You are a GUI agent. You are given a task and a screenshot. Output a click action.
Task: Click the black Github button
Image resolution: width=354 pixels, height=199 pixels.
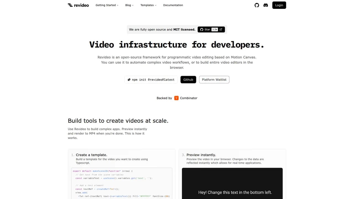pyautogui.click(x=188, y=80)
